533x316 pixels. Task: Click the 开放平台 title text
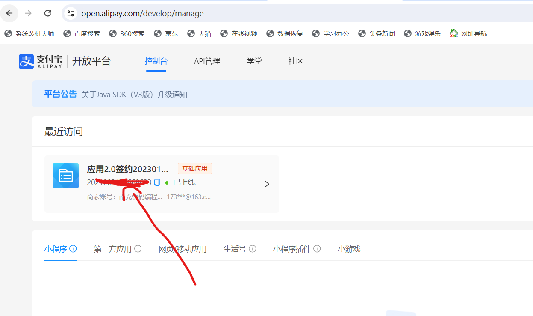(91, 61)
